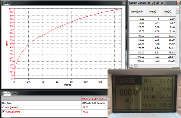Select the 50.00 speed row cell
Screen dimensions: 181x118
pos(137,40)
